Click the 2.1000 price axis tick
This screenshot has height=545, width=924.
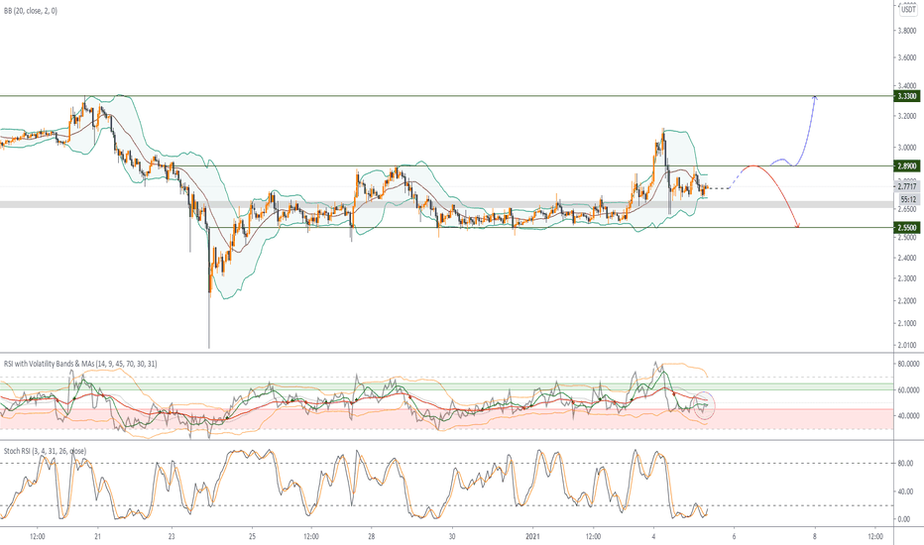coord(907,323)
